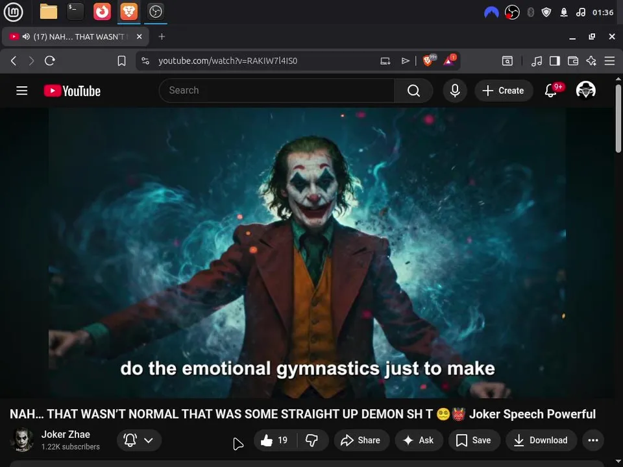Open the notifications bell in system tray
The height and width of the screenshot is (467, 623).
(564, 12)
